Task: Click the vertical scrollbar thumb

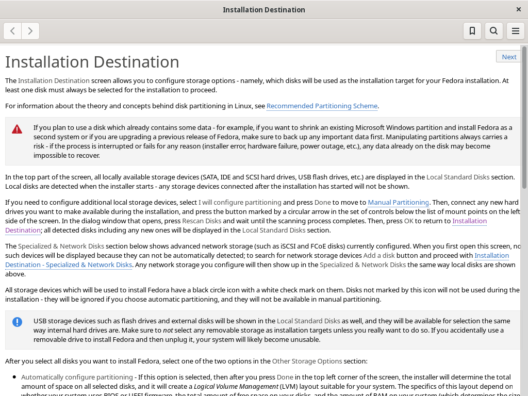Action: pyautogui.click(x=524, y=117)
